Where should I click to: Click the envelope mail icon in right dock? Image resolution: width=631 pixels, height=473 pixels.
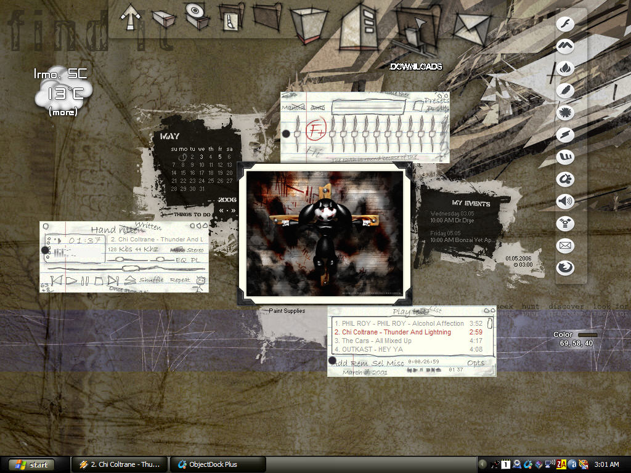click(565, 245)
